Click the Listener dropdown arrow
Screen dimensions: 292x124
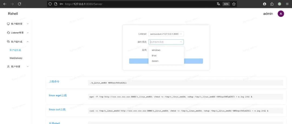181,34
